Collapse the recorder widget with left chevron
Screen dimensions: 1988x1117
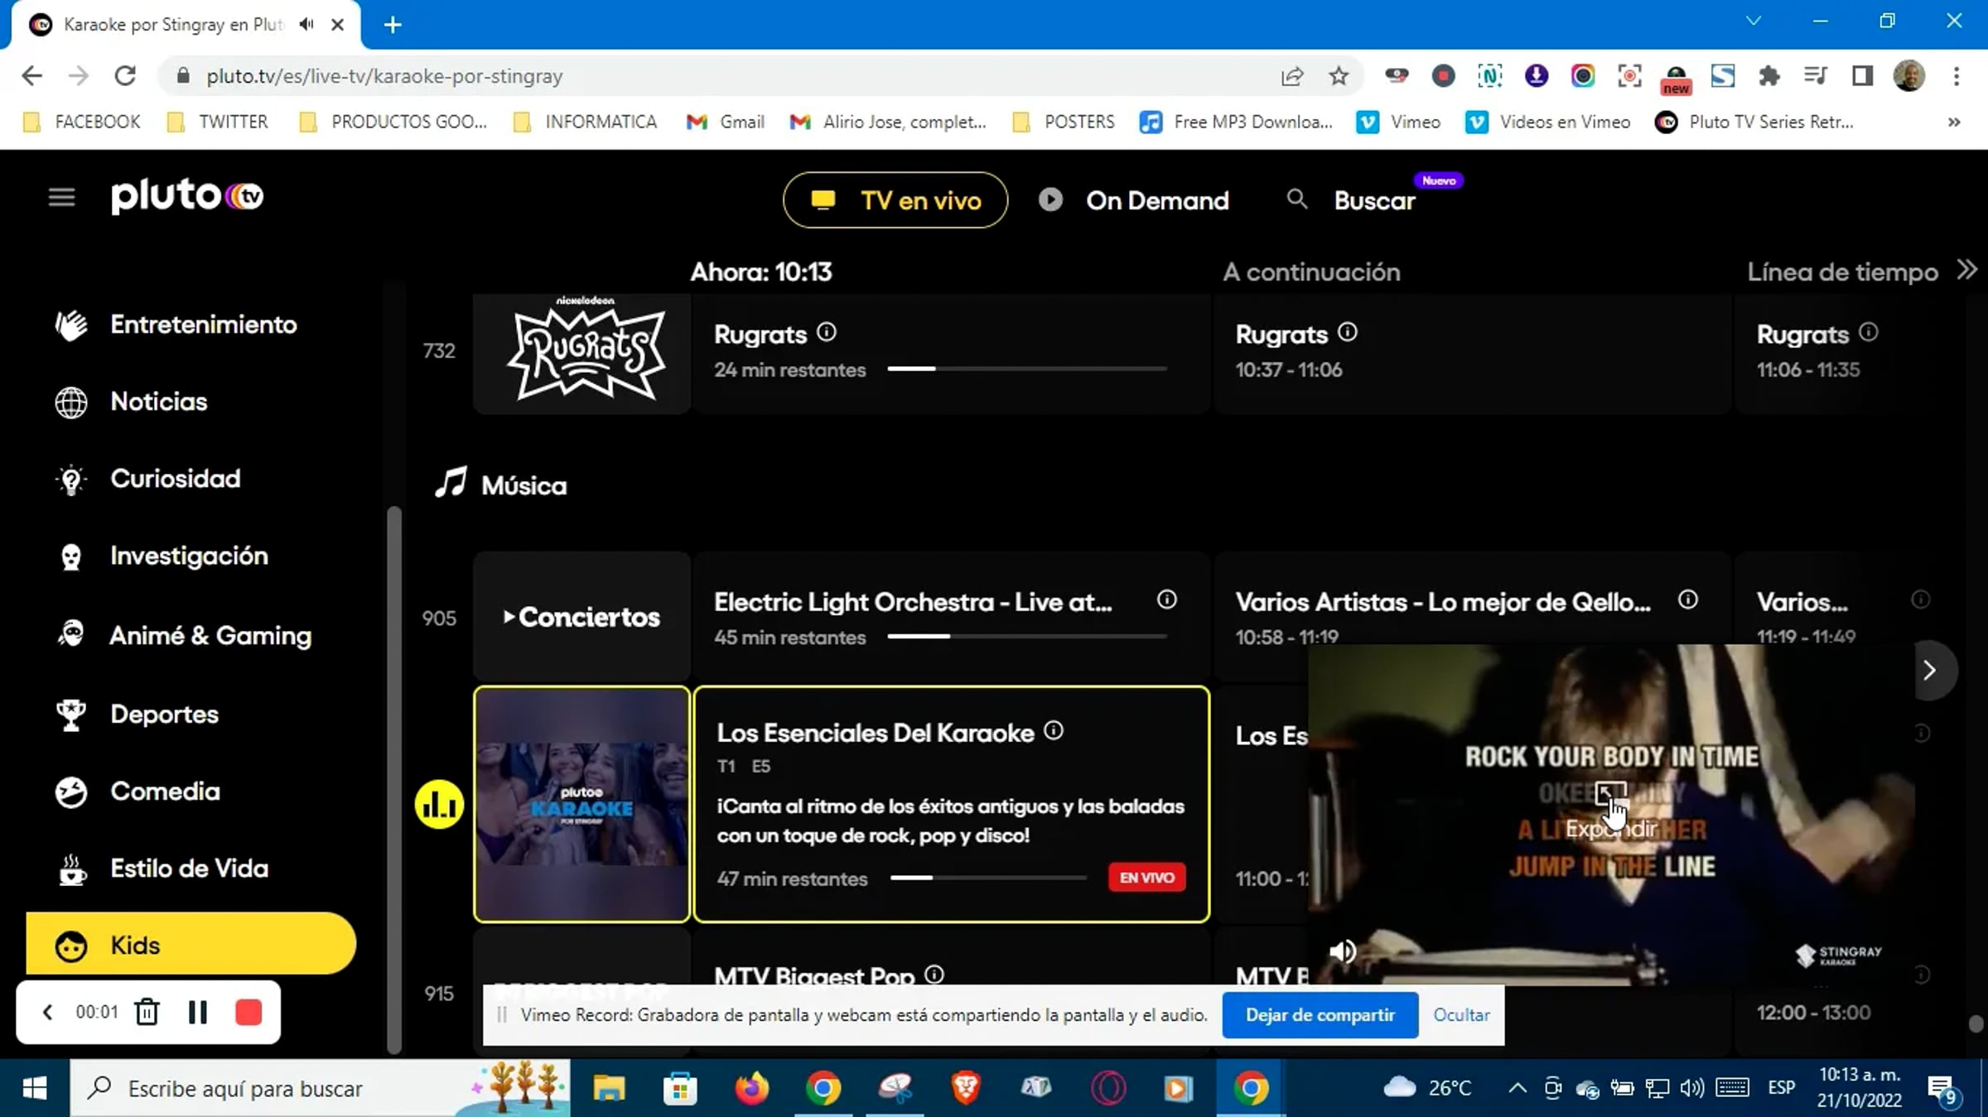tap(48, 1012)
